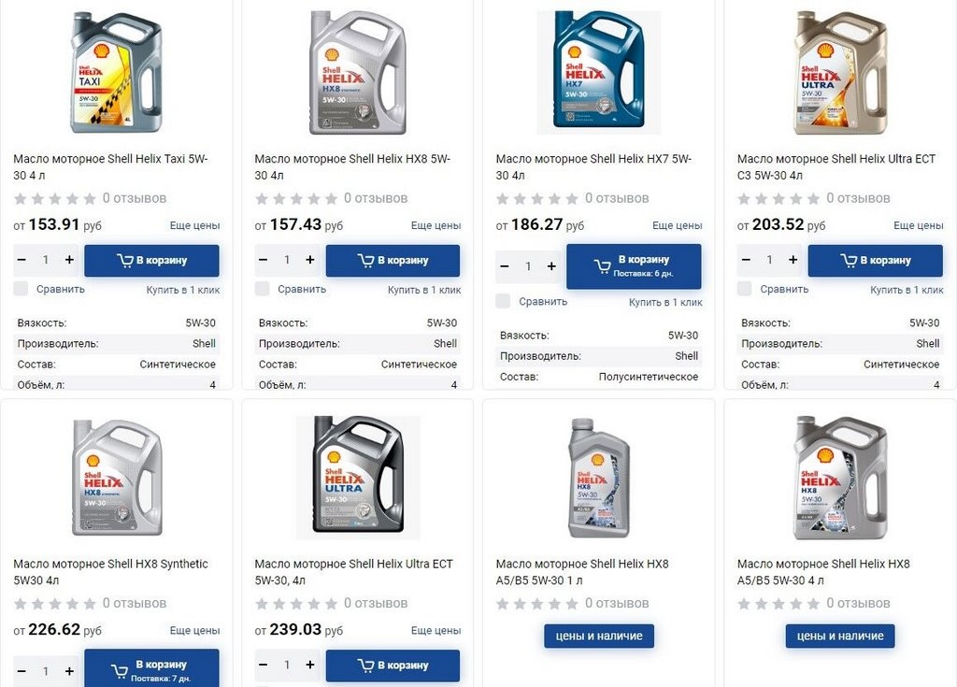The width and height of the screenshot is (957, 687).
Task: Decrease quantity for Shell HX8 Synthetic 5W30
Action: (22, 671)
